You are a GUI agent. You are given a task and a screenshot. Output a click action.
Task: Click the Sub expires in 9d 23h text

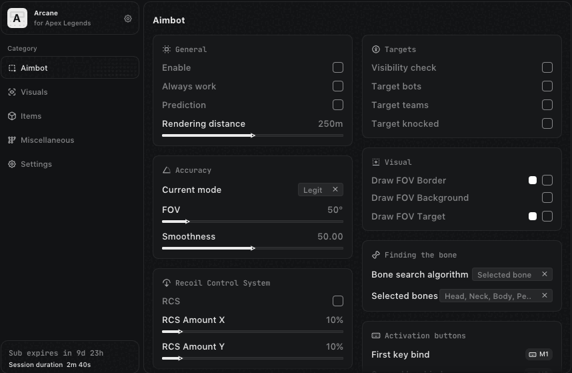(56, 353)
